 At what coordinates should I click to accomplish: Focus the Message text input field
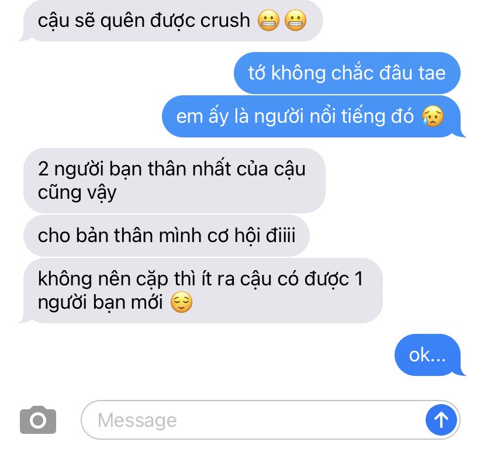271,420
